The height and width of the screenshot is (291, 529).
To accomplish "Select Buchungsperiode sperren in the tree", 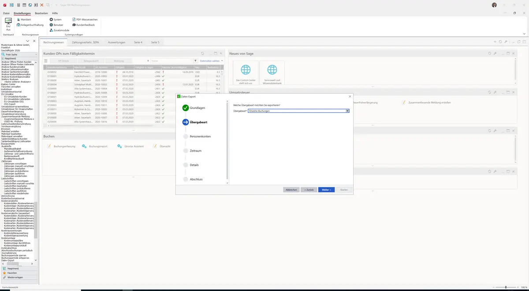I will click(15, 255).
